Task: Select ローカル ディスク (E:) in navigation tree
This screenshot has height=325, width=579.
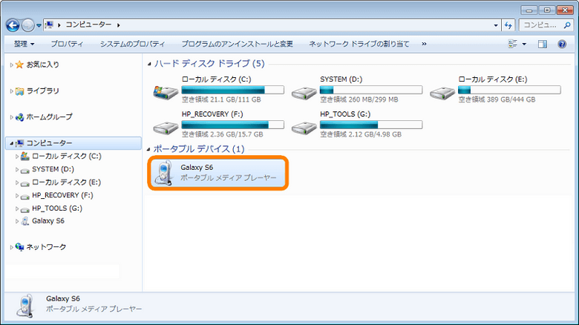Action: tap(66, 182)
